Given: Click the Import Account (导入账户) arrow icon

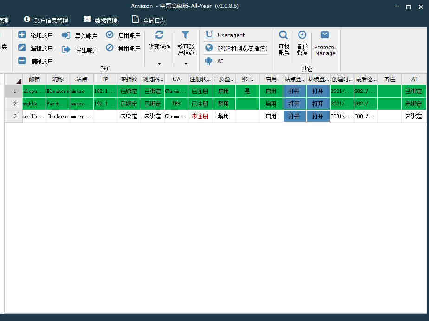Looking at the screenshot, I should [65, 35].
